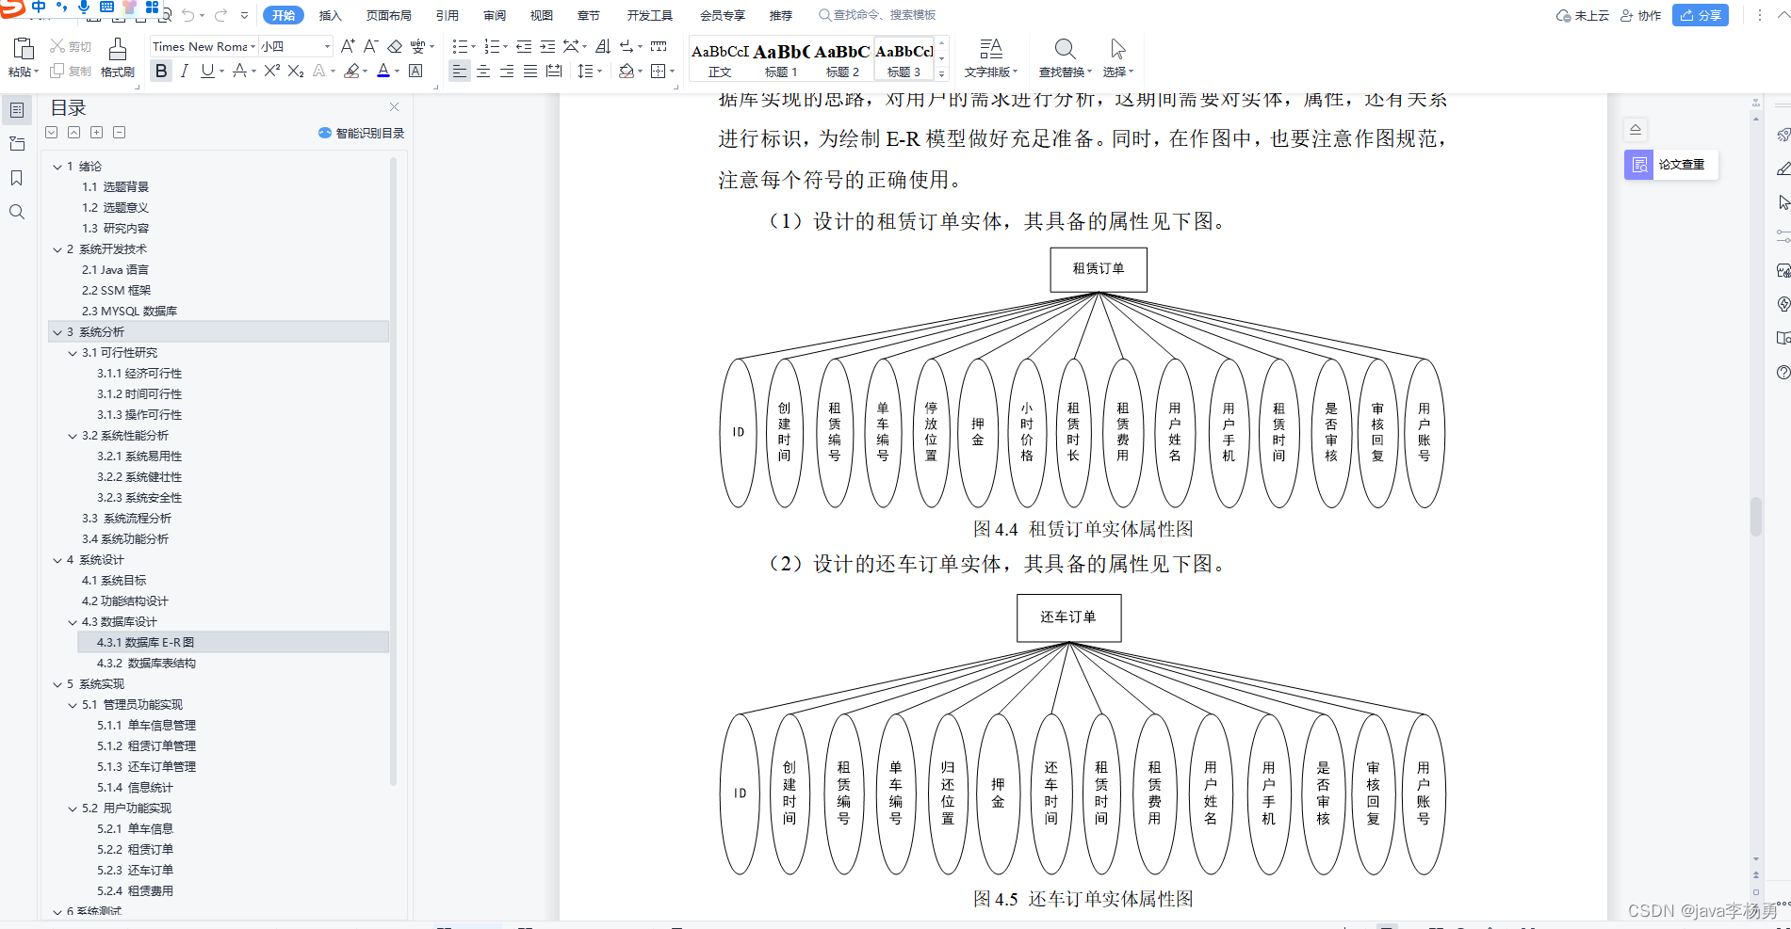
Task: Click the 协作 collaborate button
Action: [x=1641, y=15]
